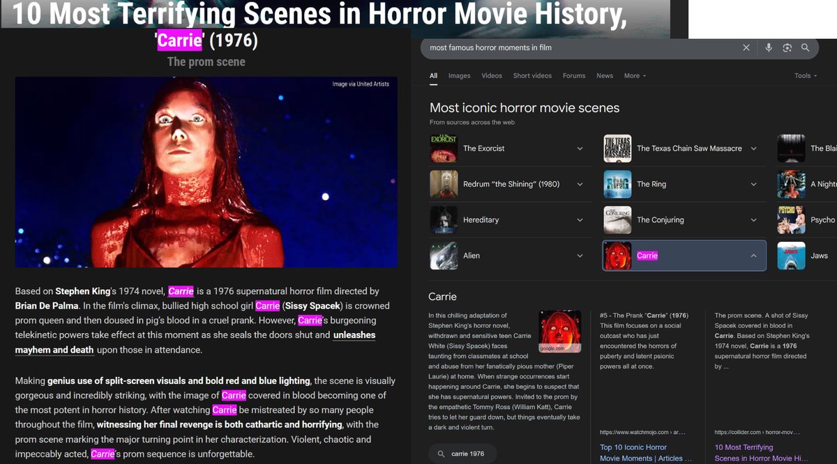Expand the Hereditary entry chevron

pos(580,219)
